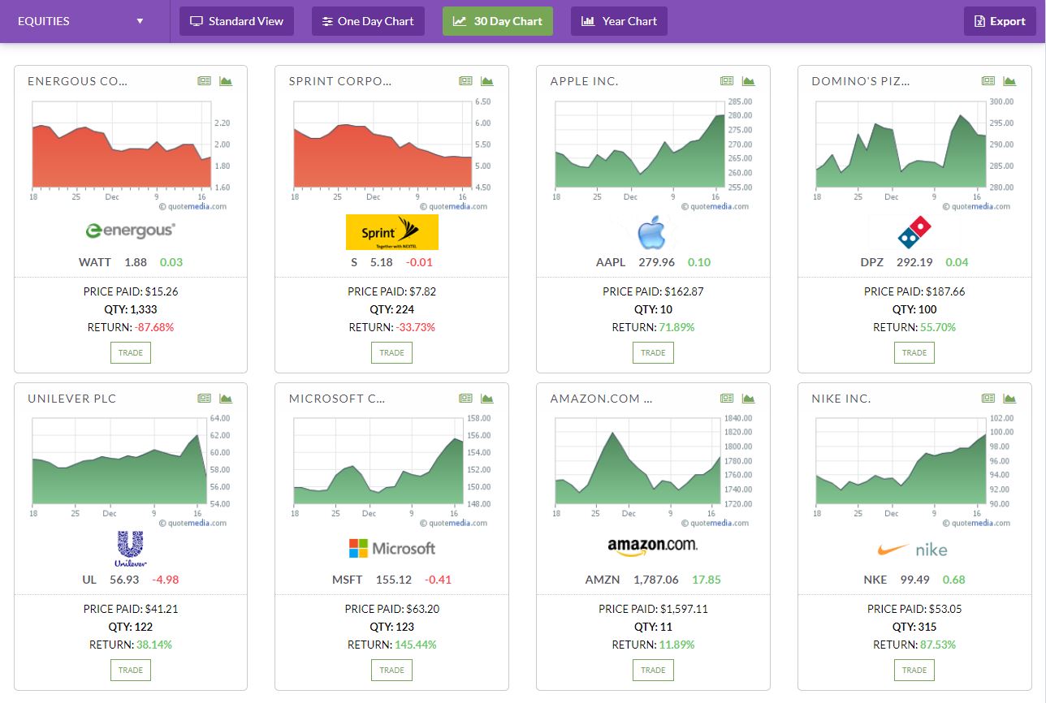Trade the AAPL position
This screenshot has width=1046, height=703.
point(653,352)
